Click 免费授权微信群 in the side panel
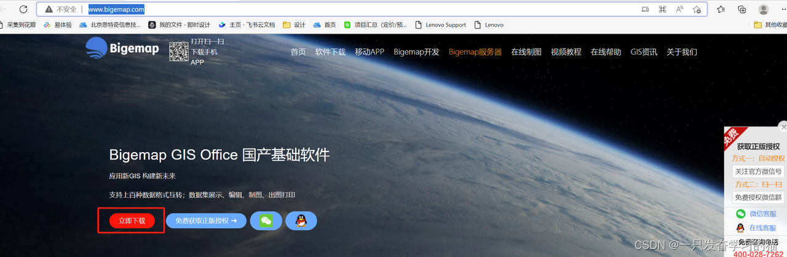787x257 pixels. (x=758, y=198)
